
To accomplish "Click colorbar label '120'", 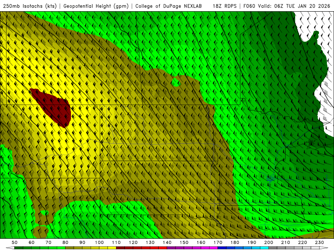I will 133,242.
